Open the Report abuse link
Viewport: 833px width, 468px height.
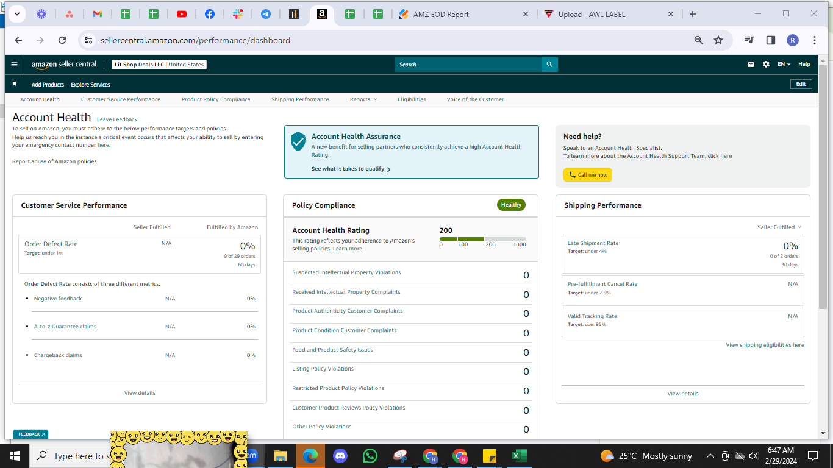click(x=29, y=161)
